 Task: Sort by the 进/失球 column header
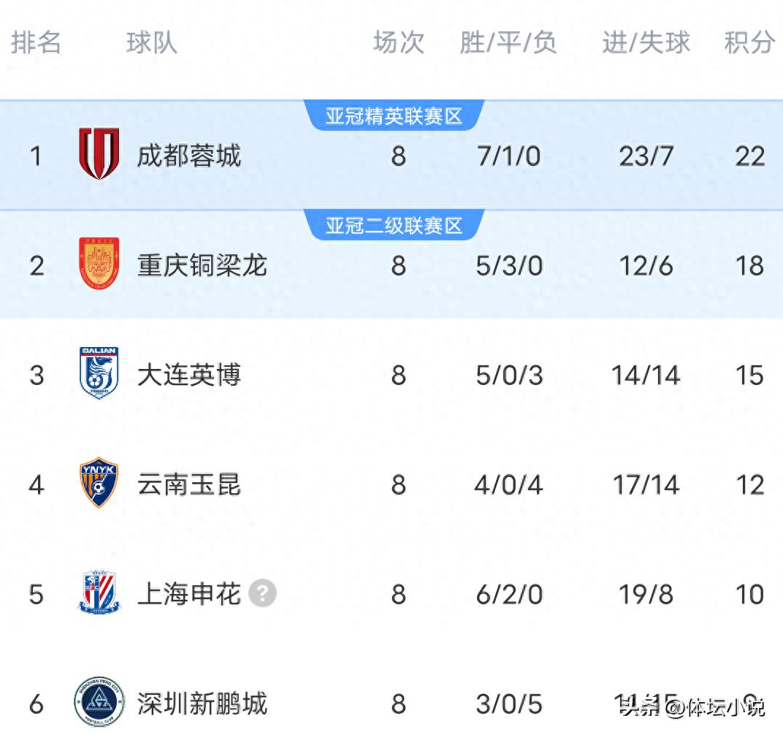(645, 42)
